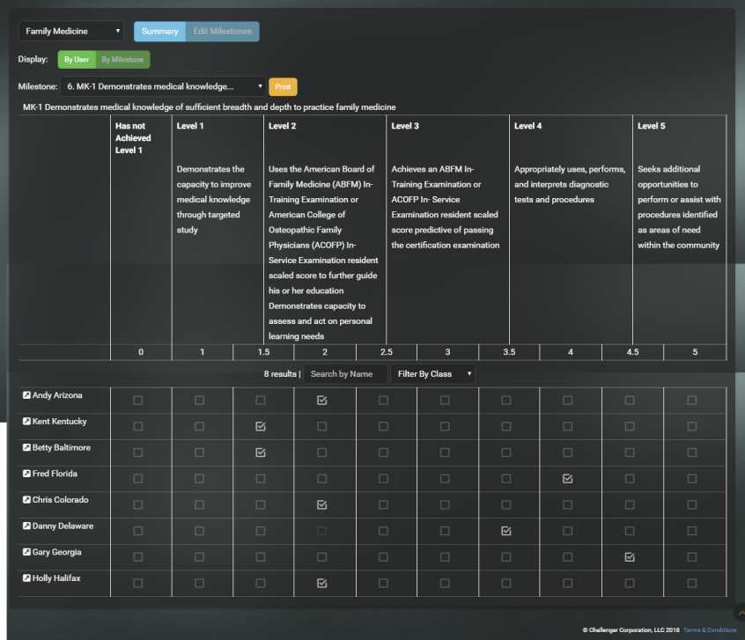Switch to the Summary tab
Screen dimensions: 745x640
click(159, 32)
